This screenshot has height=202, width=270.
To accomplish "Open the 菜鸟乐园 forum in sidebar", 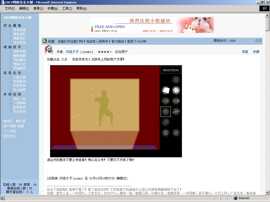I will 20,30.
